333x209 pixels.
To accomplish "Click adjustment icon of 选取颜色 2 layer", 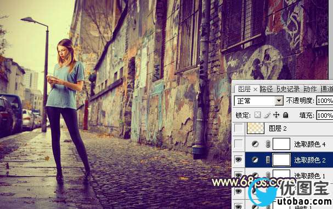I will pos(255,160).
